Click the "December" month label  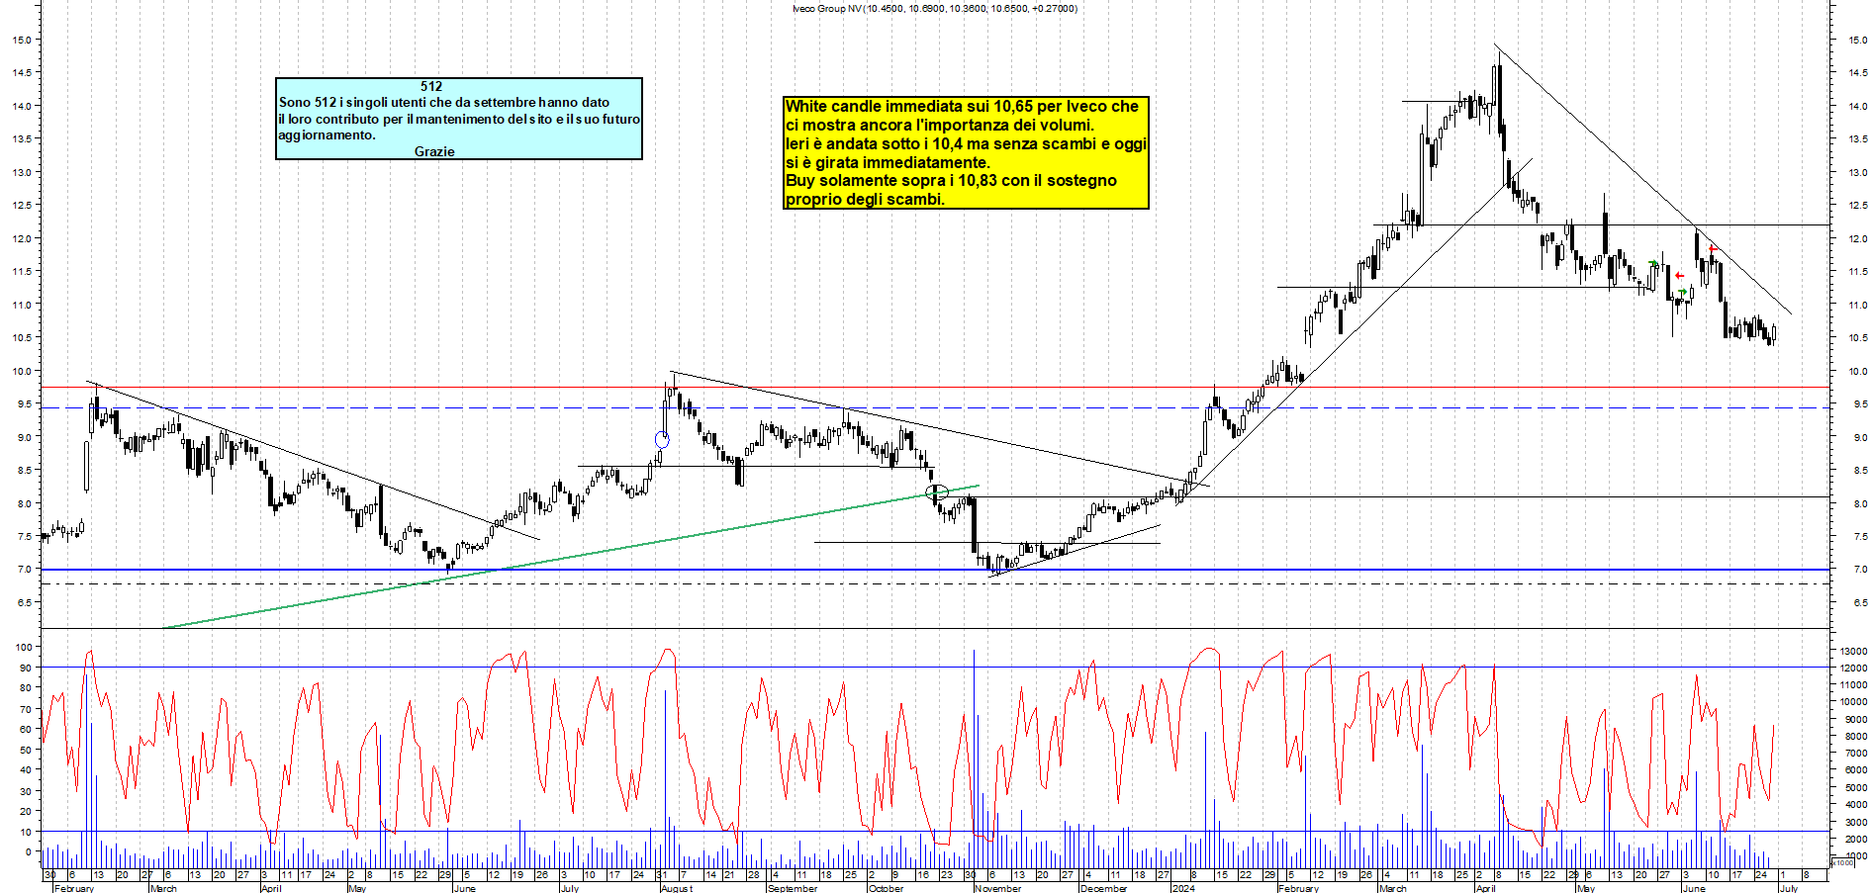(1103, 888)
